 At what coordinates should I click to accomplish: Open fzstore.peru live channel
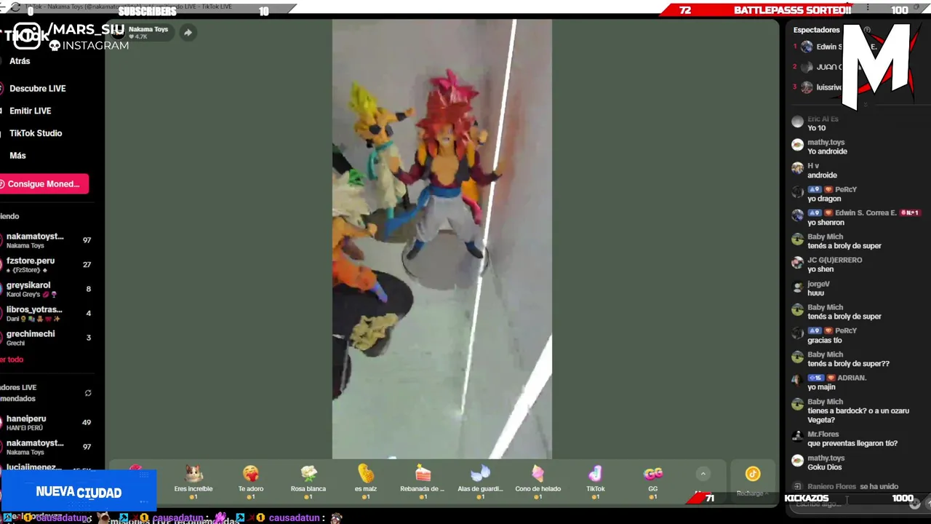(x=47, y=265)
